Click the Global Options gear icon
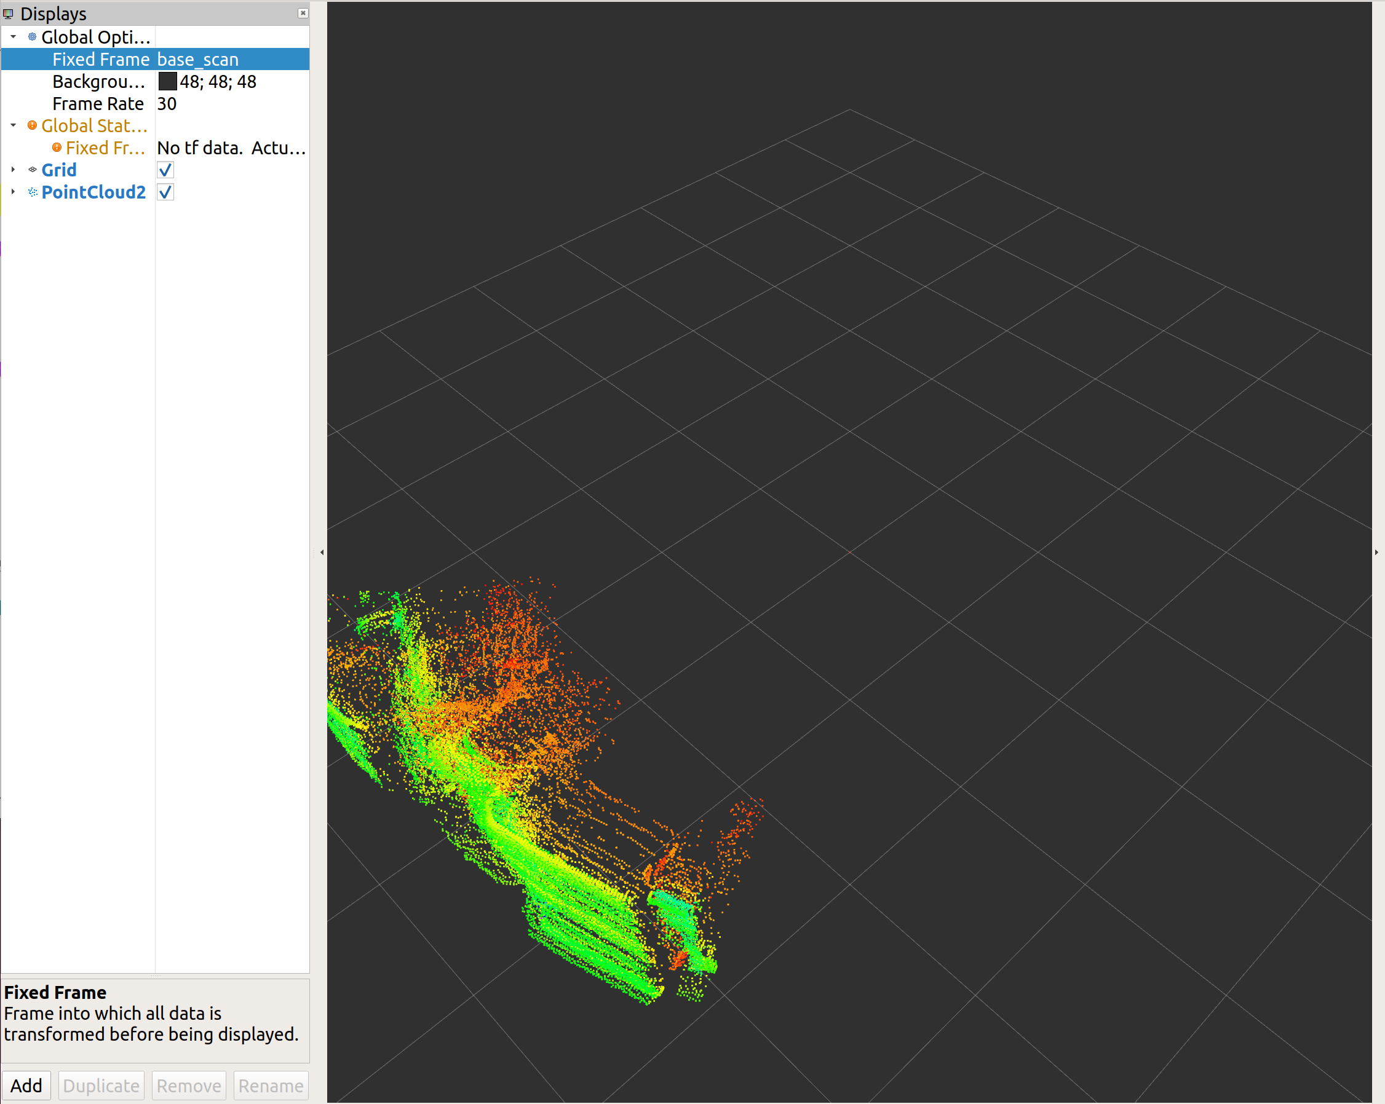Viewport: 1385px width, 1104px height. [x=32, y=37]
